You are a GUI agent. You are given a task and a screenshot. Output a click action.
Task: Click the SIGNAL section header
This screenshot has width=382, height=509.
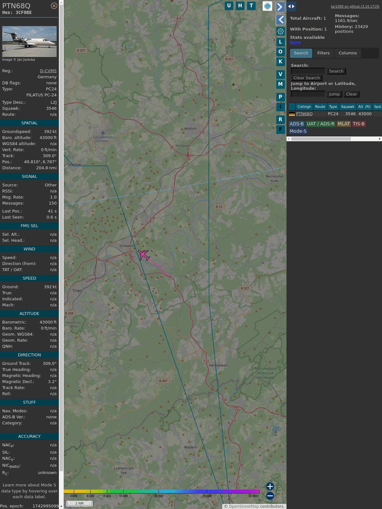point(29,176)
